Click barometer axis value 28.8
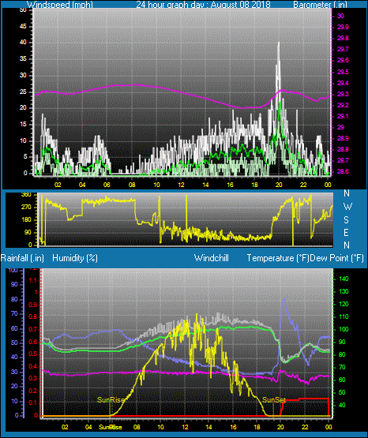368x438 pixels. 343,149
